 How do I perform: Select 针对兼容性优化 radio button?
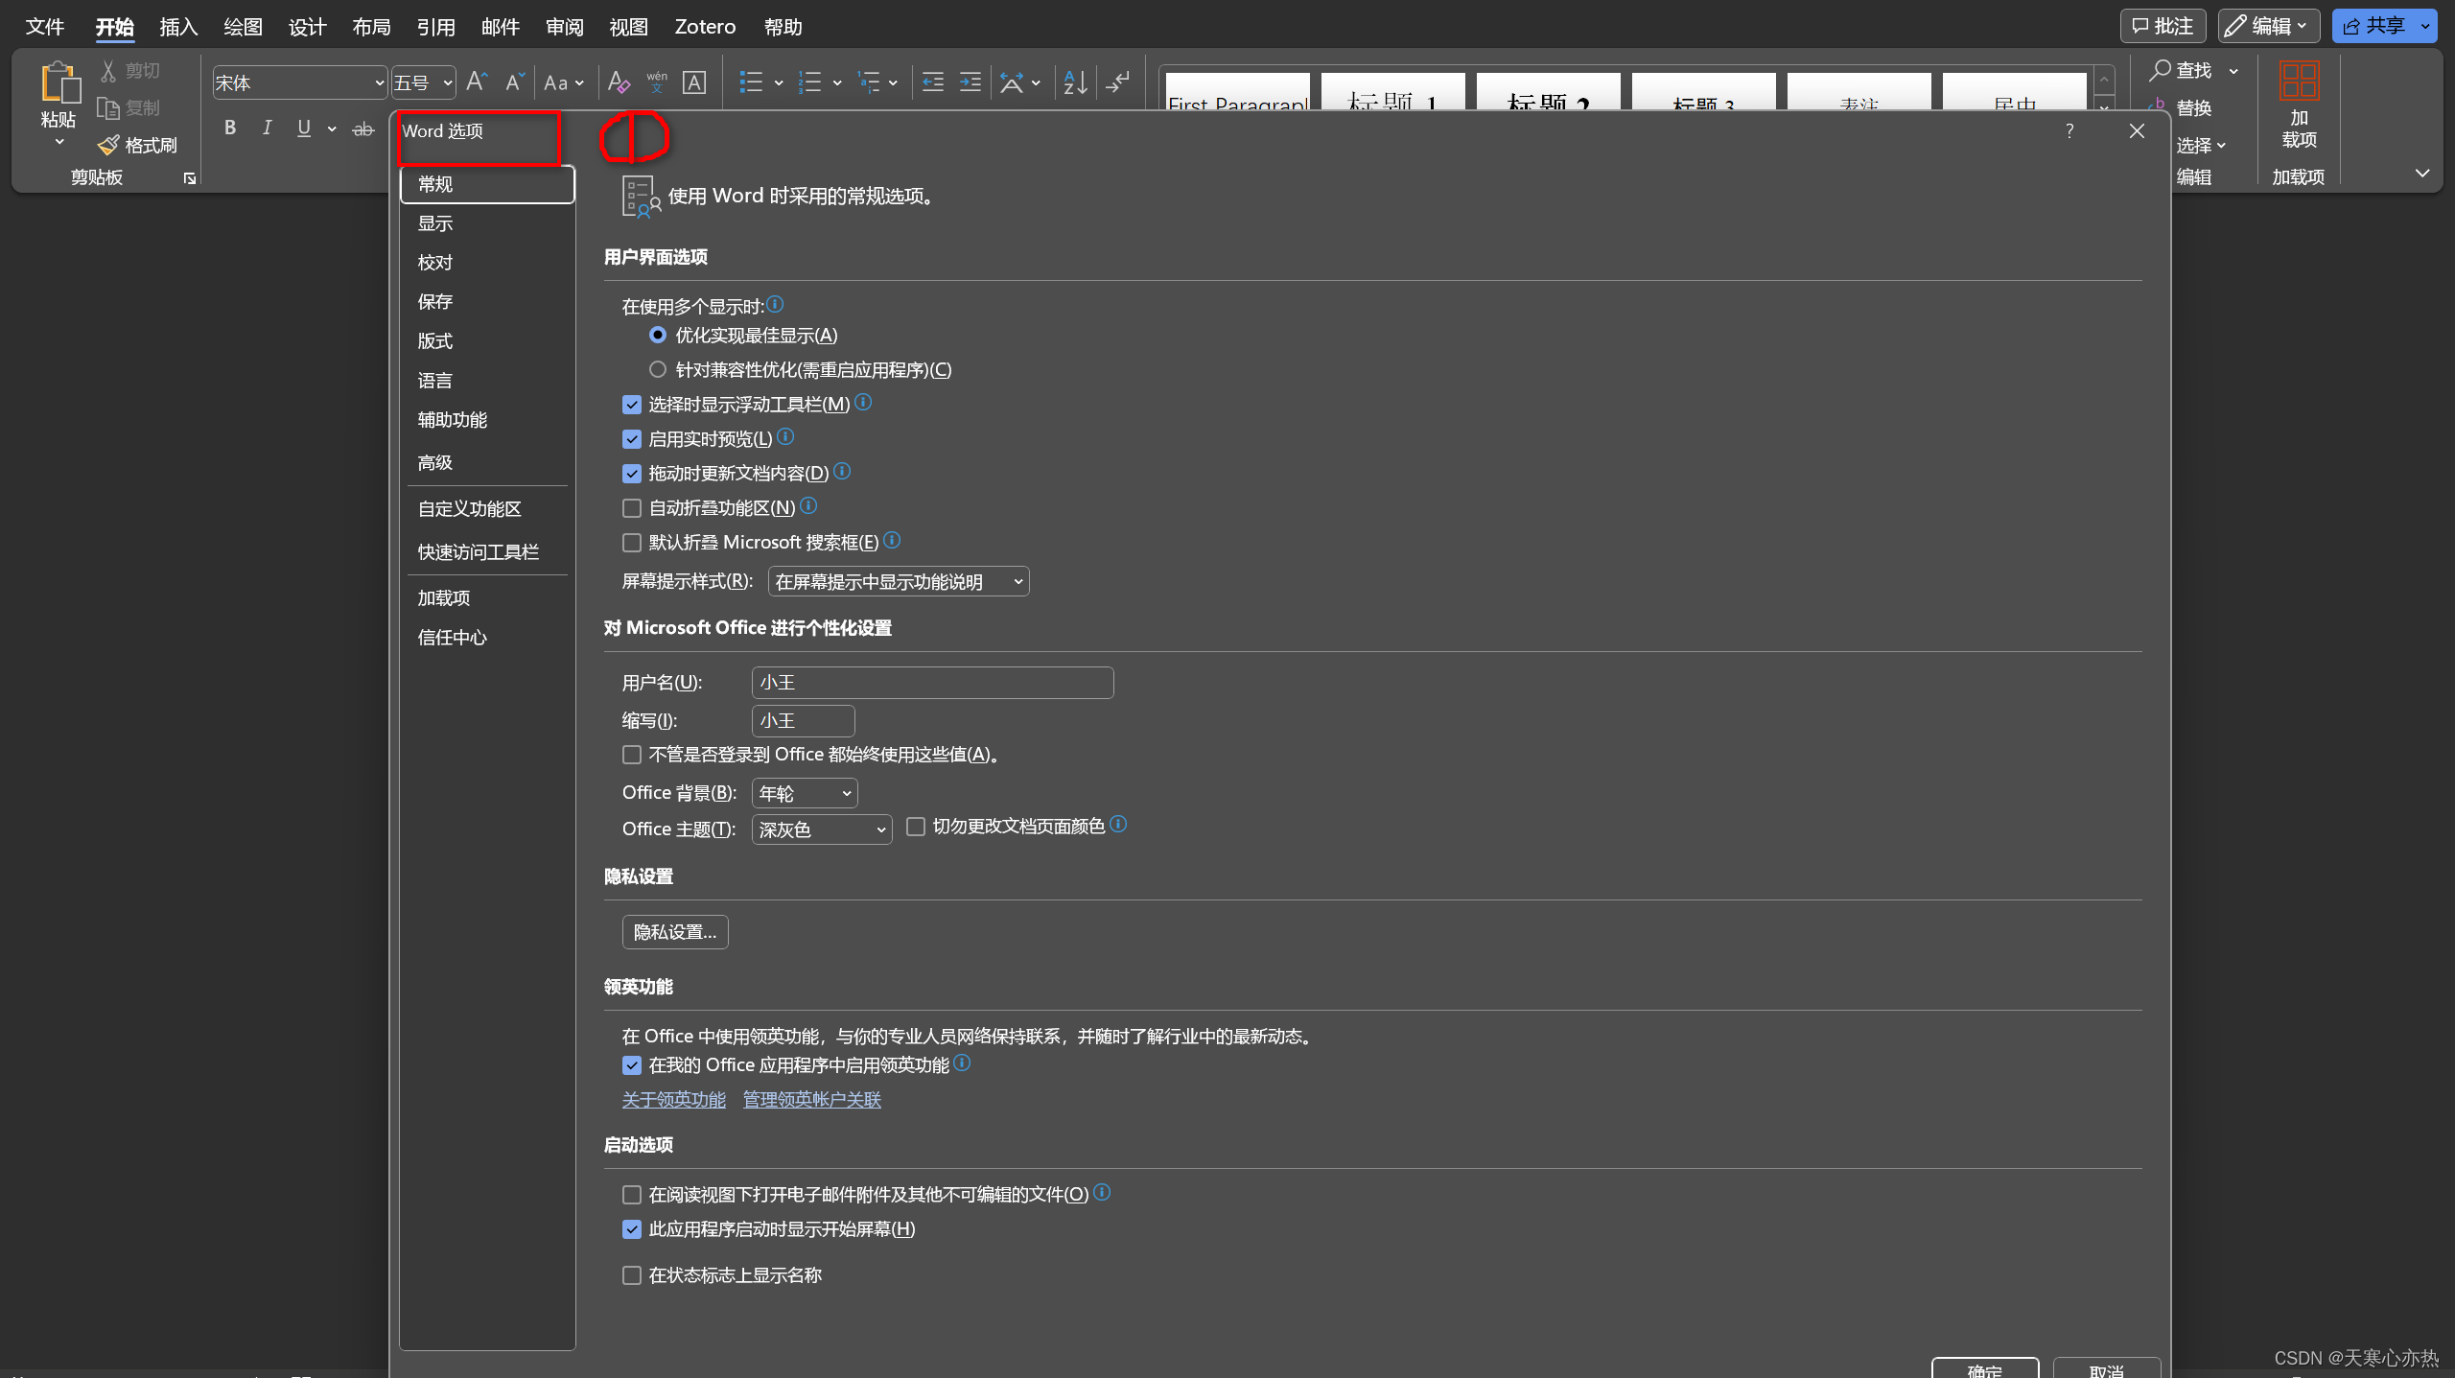pos(658,370)
